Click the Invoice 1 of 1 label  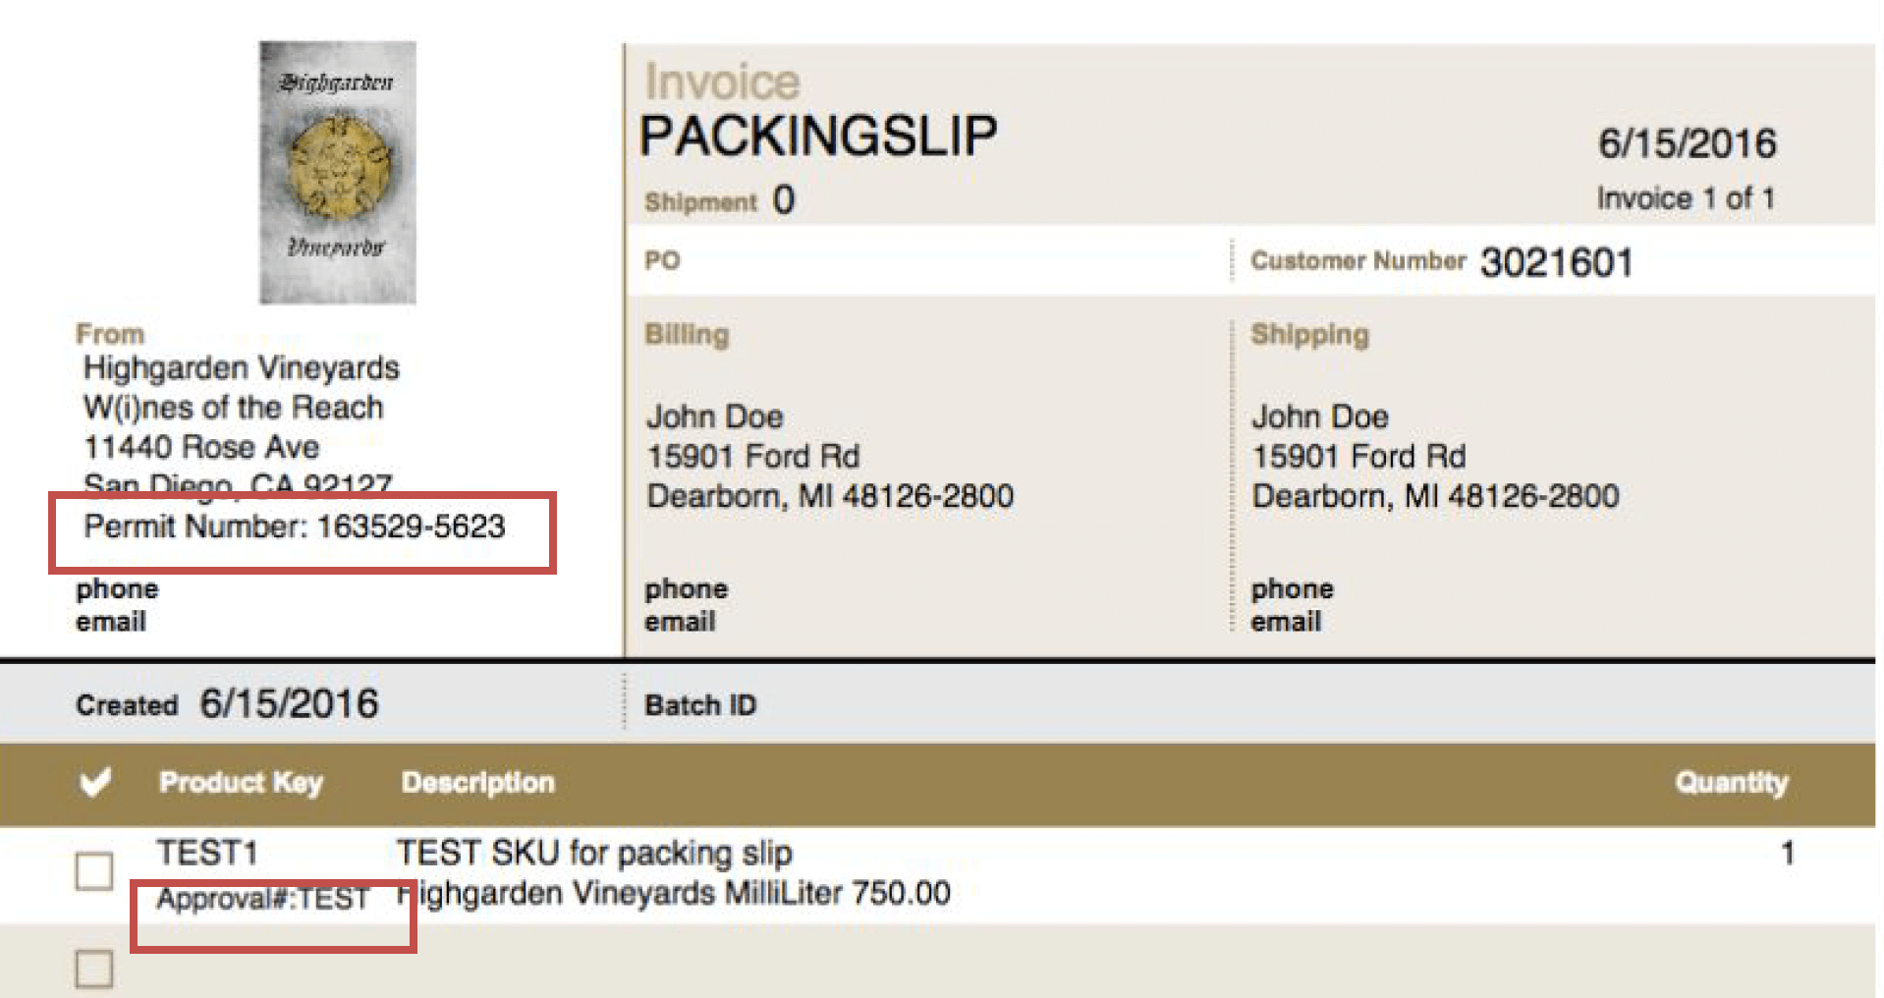pos(1686,198)
